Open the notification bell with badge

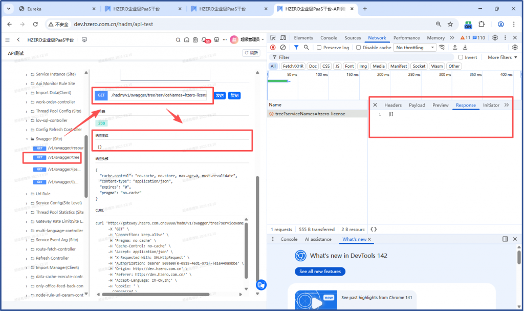(x=205, y=39)
